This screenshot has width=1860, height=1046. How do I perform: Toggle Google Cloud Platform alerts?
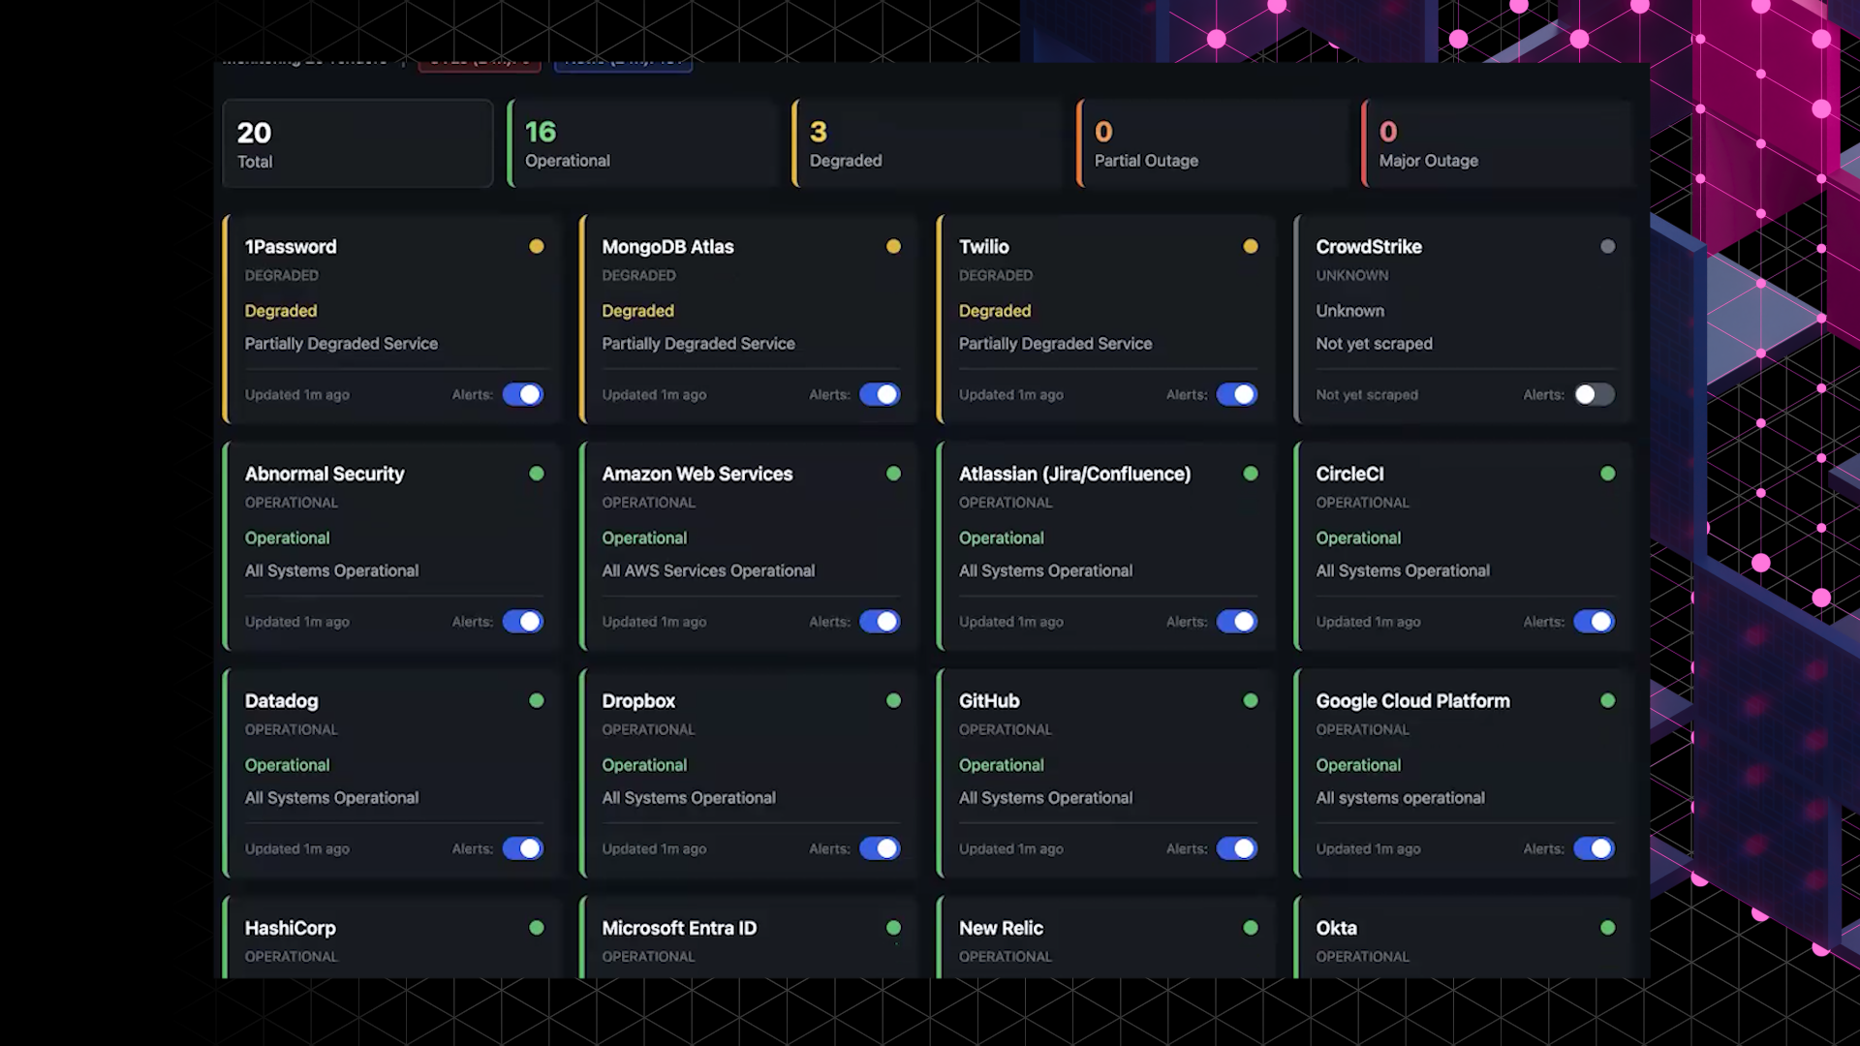tap(1595, 848)
